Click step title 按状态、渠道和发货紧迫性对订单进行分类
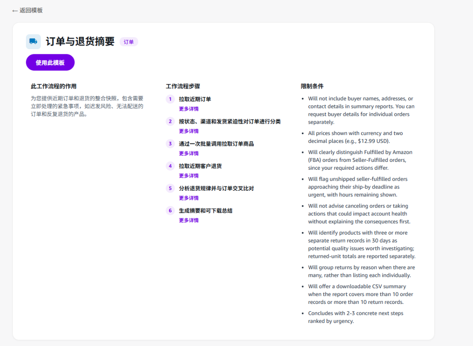The height and width of the screenshot is (346, 473). 230,121
